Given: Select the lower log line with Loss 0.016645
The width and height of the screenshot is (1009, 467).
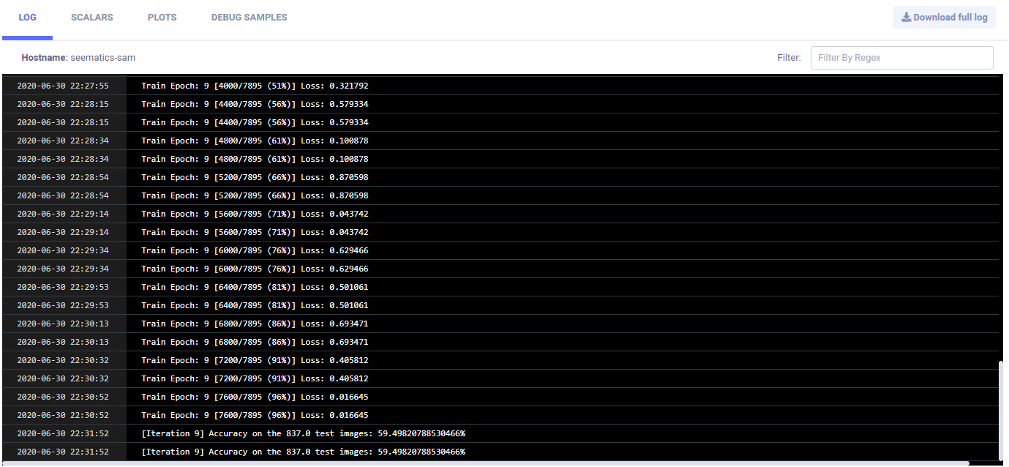Looking at the screenshot, I should [x=255, y=415].
